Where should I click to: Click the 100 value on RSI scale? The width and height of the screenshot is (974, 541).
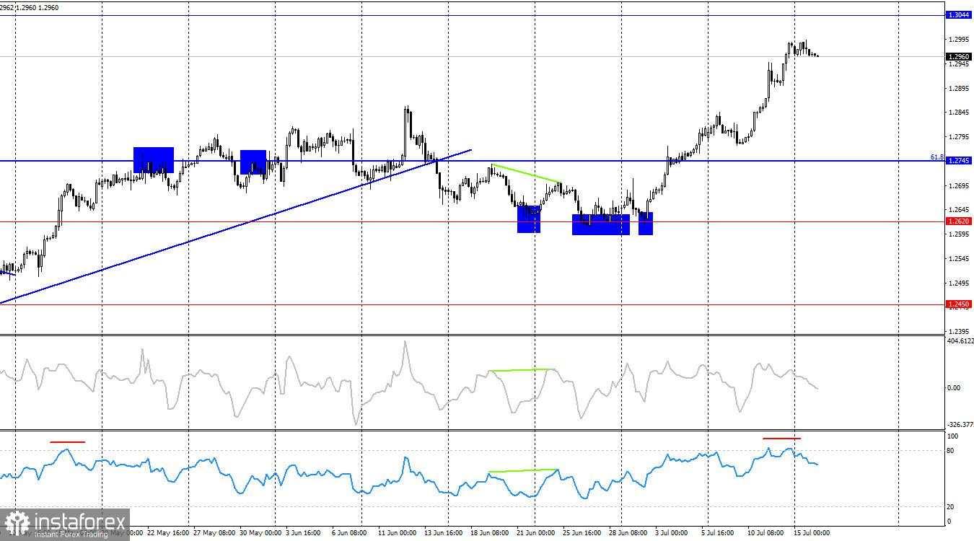[x=952, y=437]
